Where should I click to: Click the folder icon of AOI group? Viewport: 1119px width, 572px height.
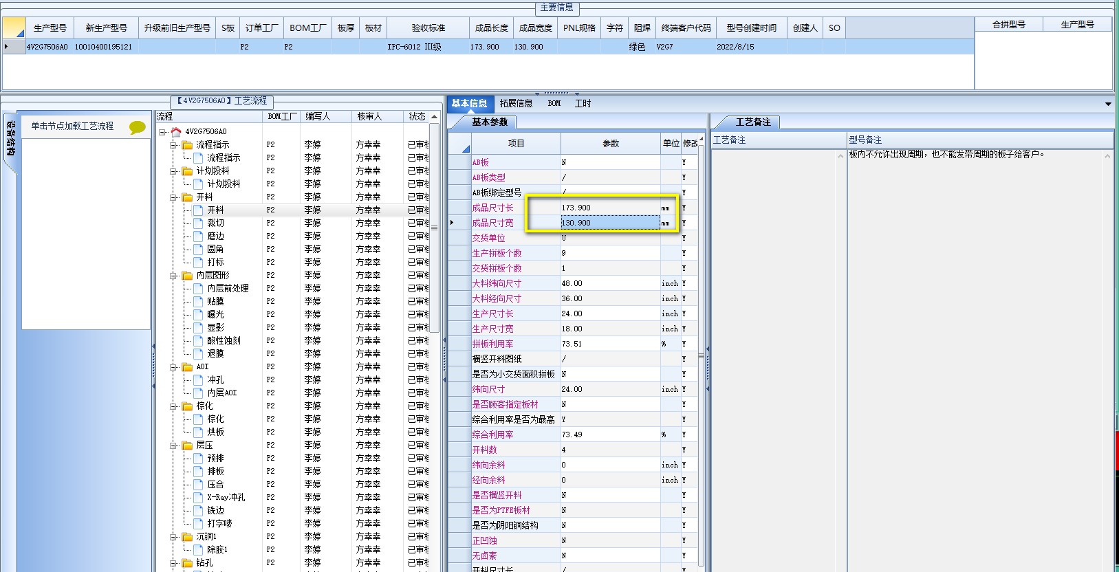[x=187, y=366]
